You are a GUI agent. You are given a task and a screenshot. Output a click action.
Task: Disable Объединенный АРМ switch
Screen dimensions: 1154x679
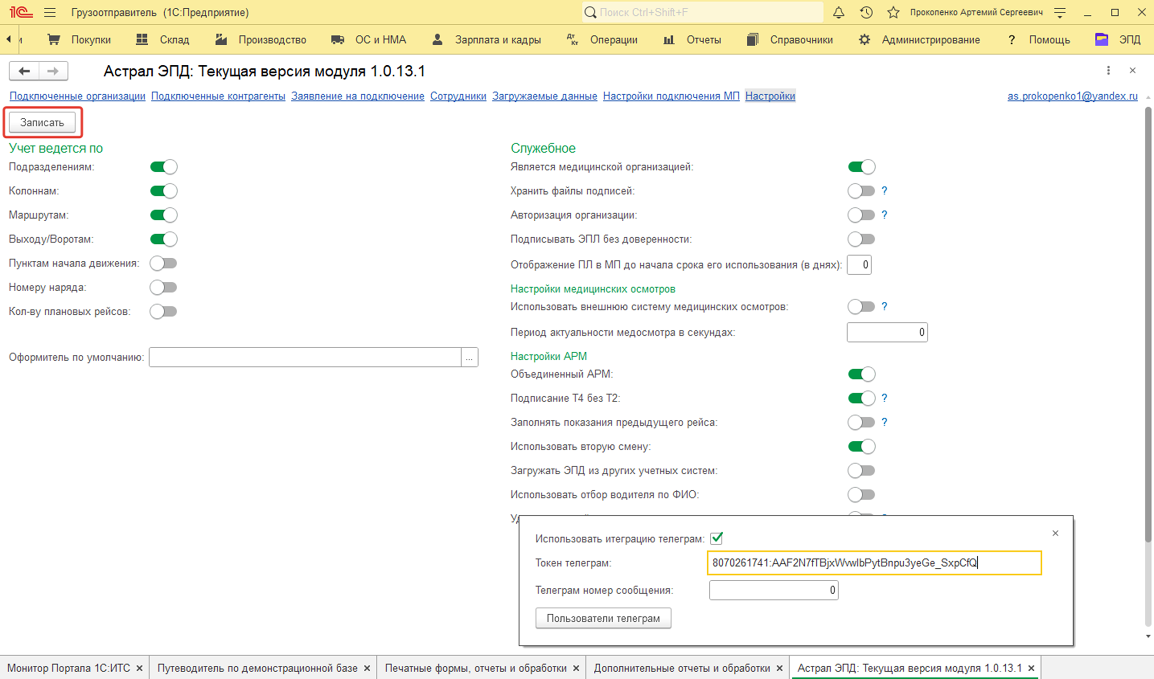pos(861,374)
